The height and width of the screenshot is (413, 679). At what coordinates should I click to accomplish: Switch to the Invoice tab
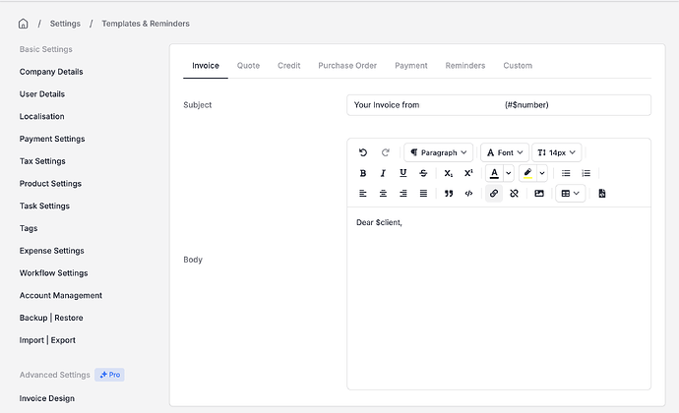[206, 66]
